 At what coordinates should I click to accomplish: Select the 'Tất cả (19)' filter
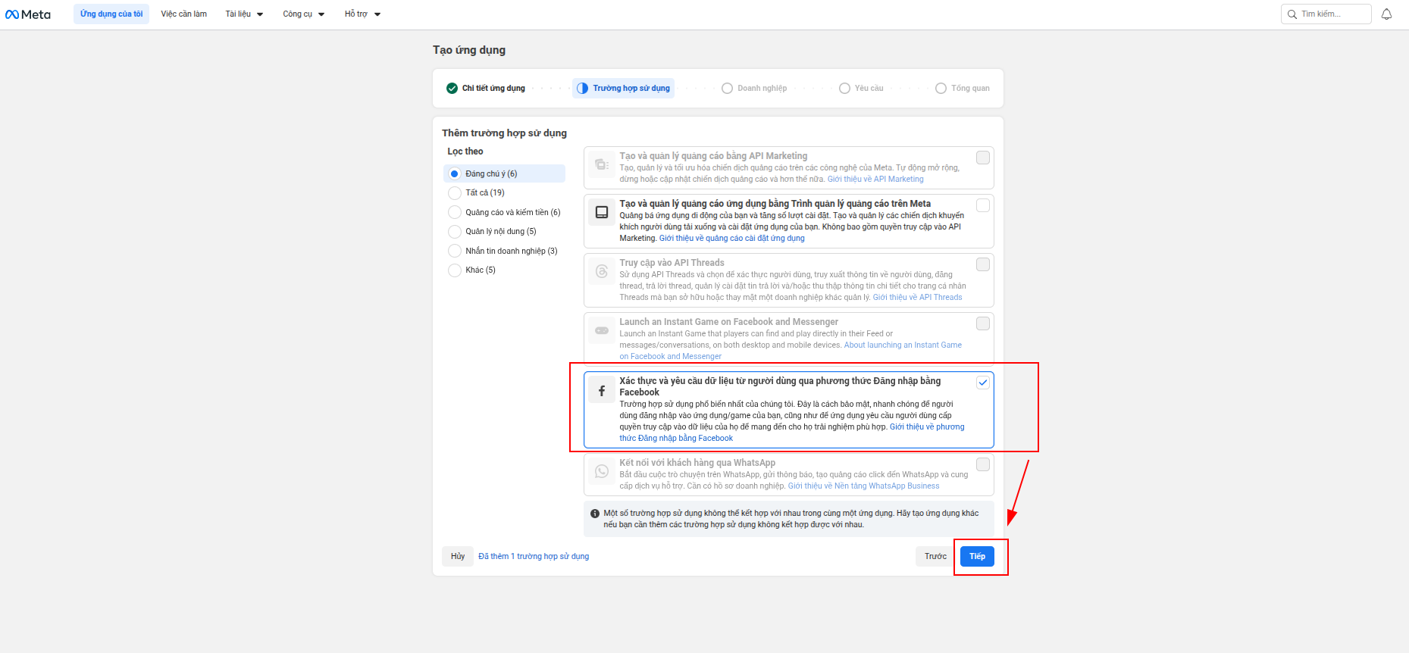(x=455, y=193)
